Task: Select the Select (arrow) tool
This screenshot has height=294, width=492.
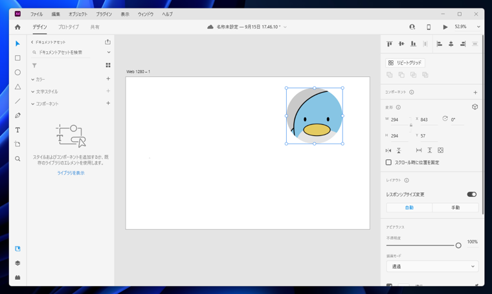Action: [17, 43]
